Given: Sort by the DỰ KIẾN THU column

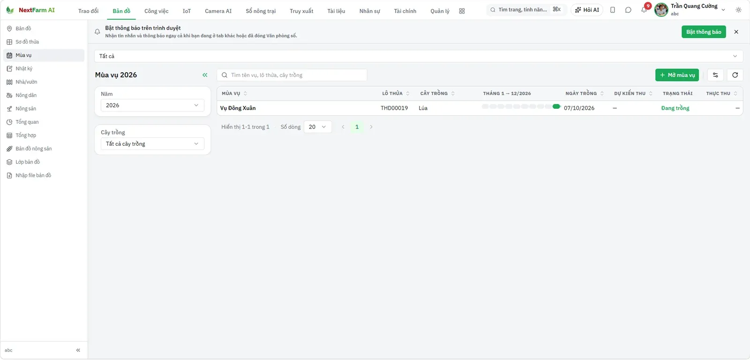Looking at the screenshot, I should 633,93.
